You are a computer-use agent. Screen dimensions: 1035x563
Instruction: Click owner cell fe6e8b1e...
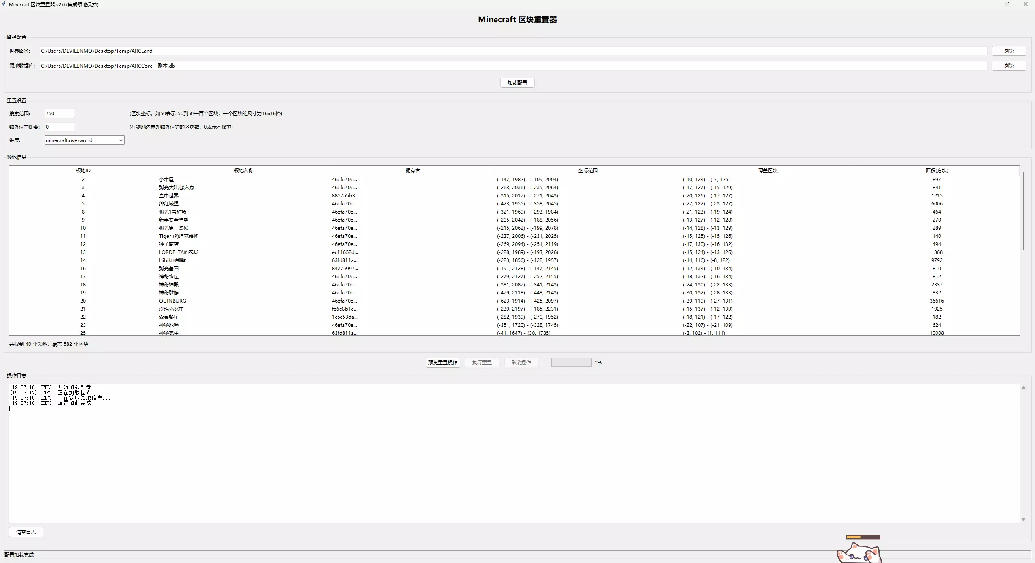[344, 309]
